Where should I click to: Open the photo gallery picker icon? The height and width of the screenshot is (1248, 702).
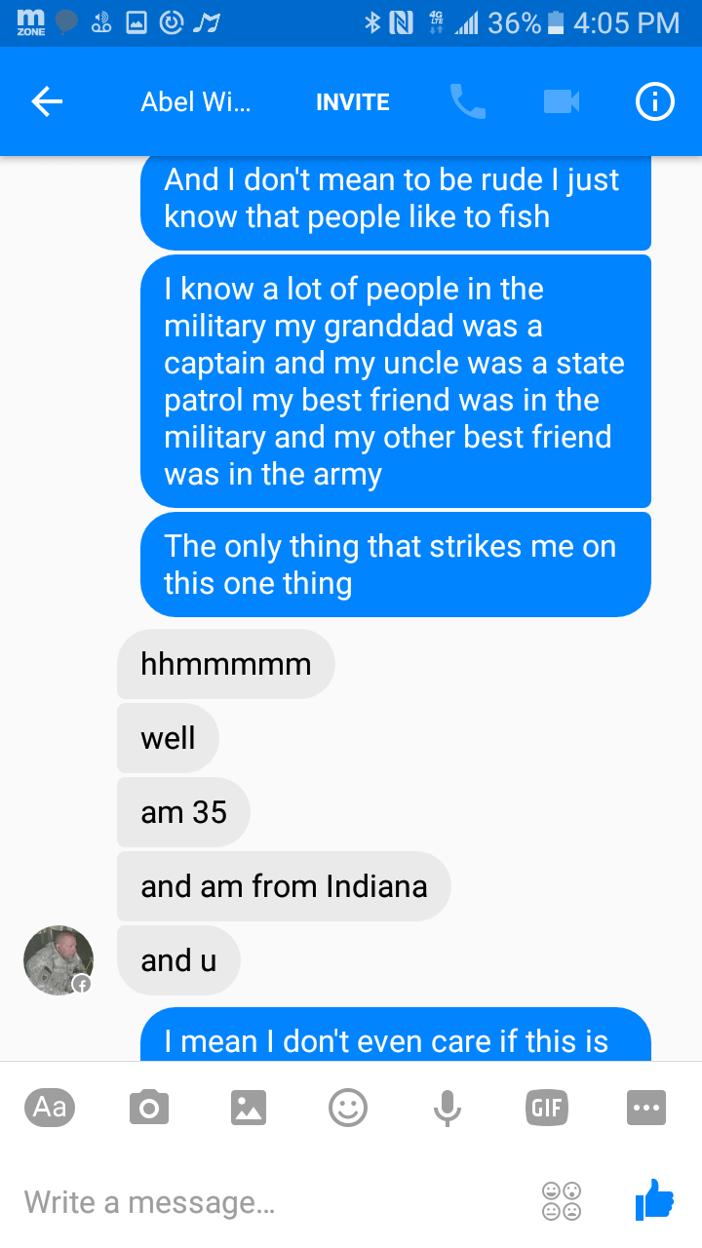[249, 1108]
